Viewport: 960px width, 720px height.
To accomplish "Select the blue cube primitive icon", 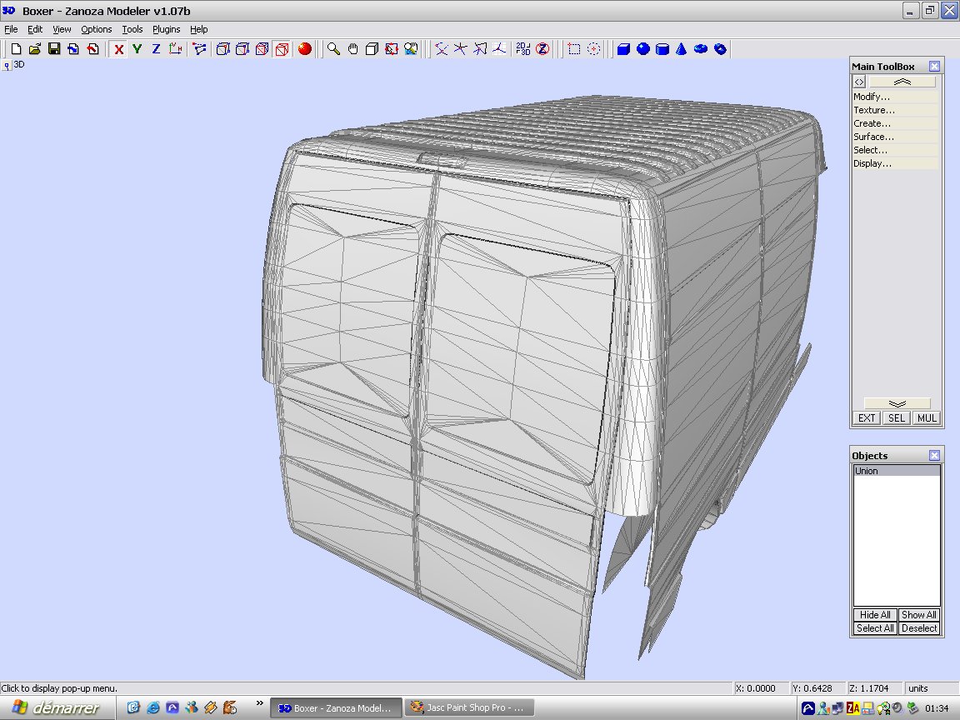I will (x=622, y=49).
